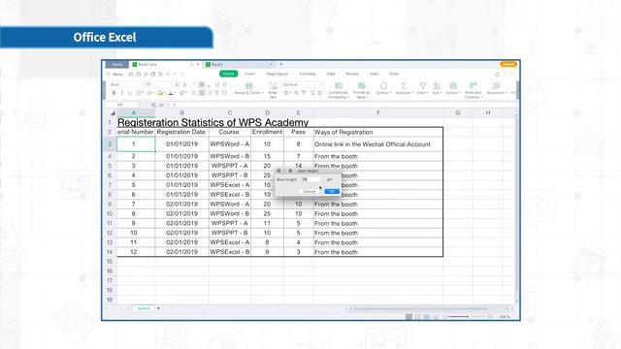The image size is (621, 349).
Task: Click 'Registration Date' header cell
Action: 181,132
